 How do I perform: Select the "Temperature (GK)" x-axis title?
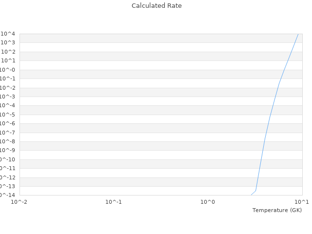tap(277, 210)
